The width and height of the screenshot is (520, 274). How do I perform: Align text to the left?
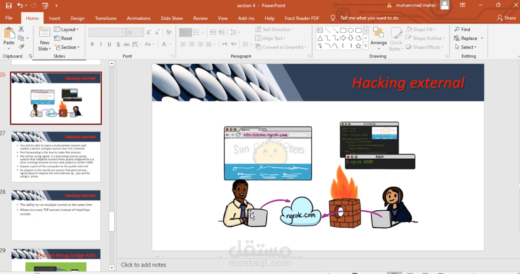pos(183,44)
